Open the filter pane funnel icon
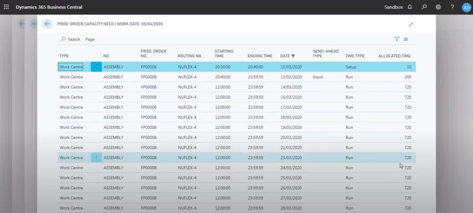This screenshot has height=213, width=473. (x=397, y=39)
